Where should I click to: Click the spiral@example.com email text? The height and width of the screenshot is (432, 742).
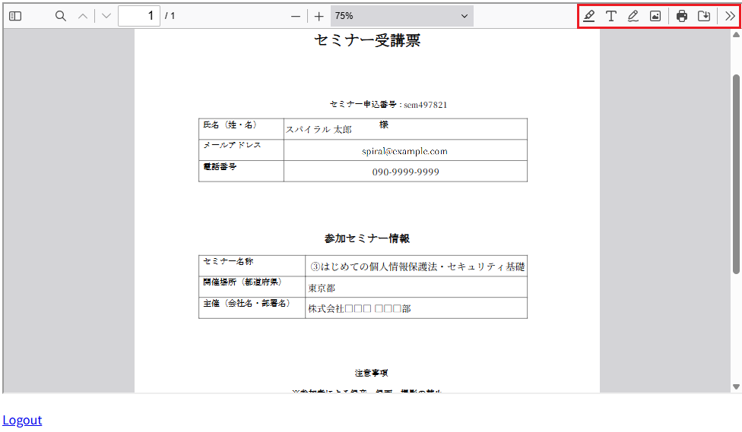pyautogui.click(x=404, y=151)
